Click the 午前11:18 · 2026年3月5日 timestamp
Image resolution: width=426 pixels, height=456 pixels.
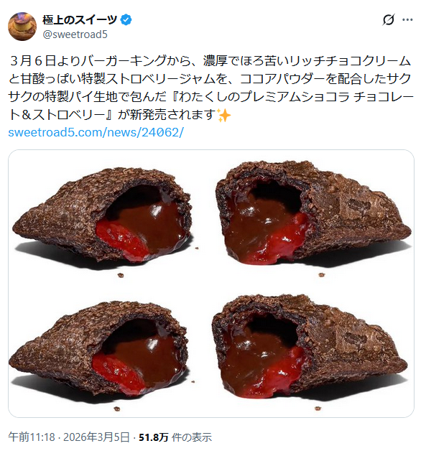69,437
